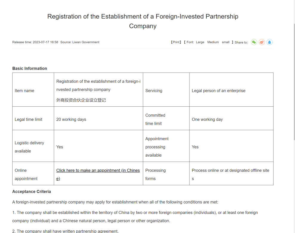Share the page via the Weibo icon
Screen dimensions: 295x233
click(262, 42)
